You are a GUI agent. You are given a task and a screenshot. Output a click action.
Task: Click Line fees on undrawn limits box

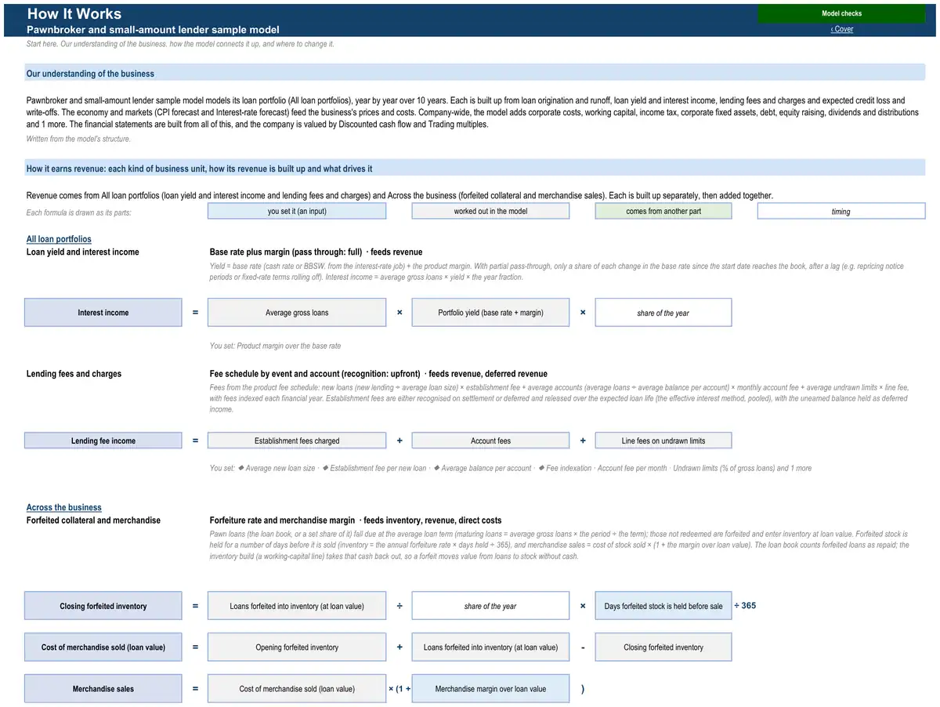click(663, 441)
